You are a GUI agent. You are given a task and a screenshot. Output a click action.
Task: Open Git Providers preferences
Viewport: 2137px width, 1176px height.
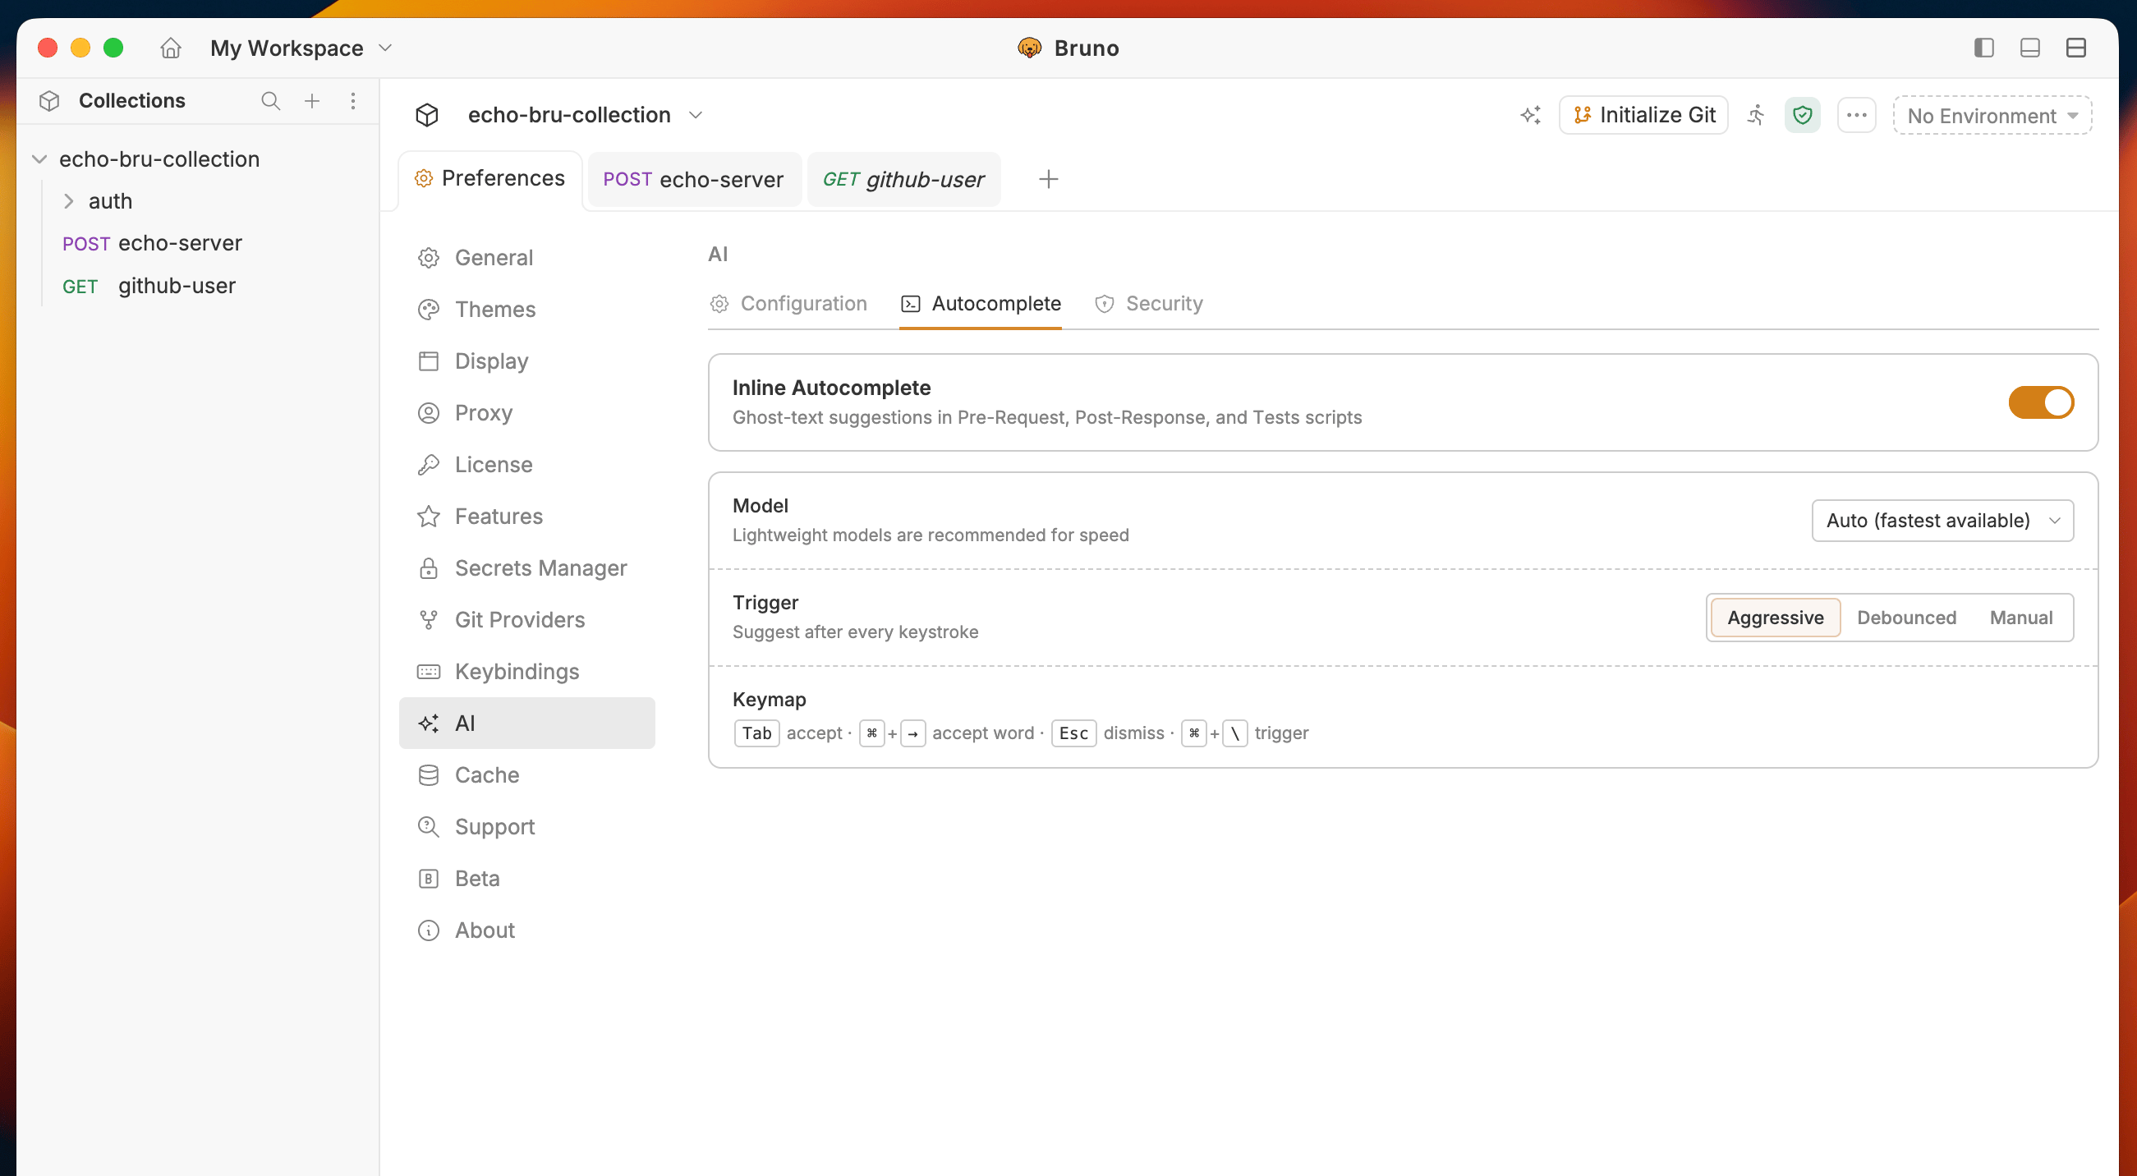(x=526, y=619)
